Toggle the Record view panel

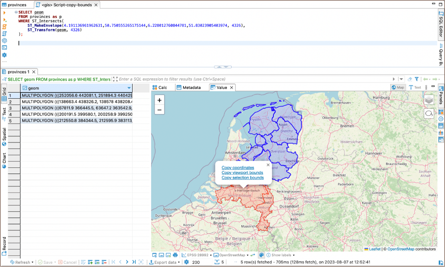point(4,246)
